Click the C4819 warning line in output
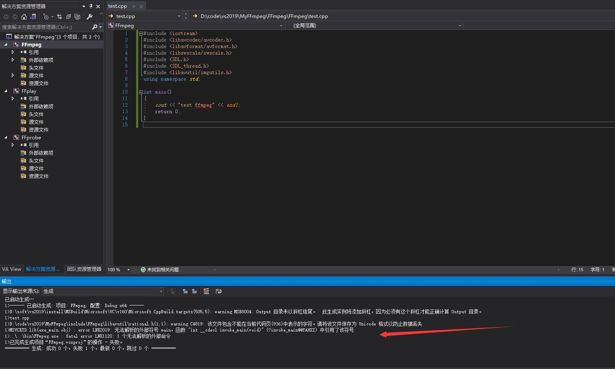The width and height of the screenshot is (615, 369). [x=213, y=324]
